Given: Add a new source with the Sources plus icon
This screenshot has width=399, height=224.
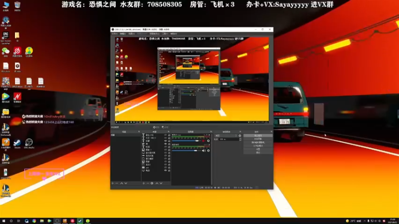Looking at the screenshot, I should point(144,183).
